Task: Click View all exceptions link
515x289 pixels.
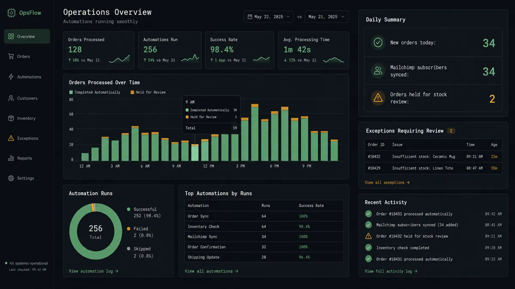Action: 387,182
